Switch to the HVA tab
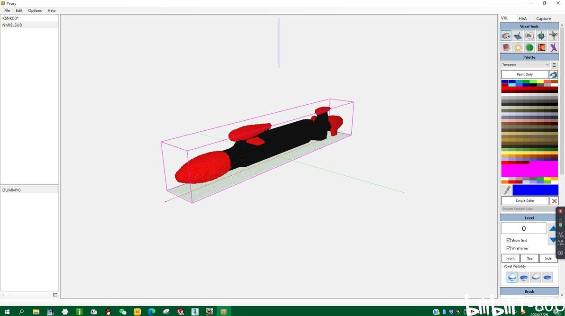 click(x=522, y=18)
